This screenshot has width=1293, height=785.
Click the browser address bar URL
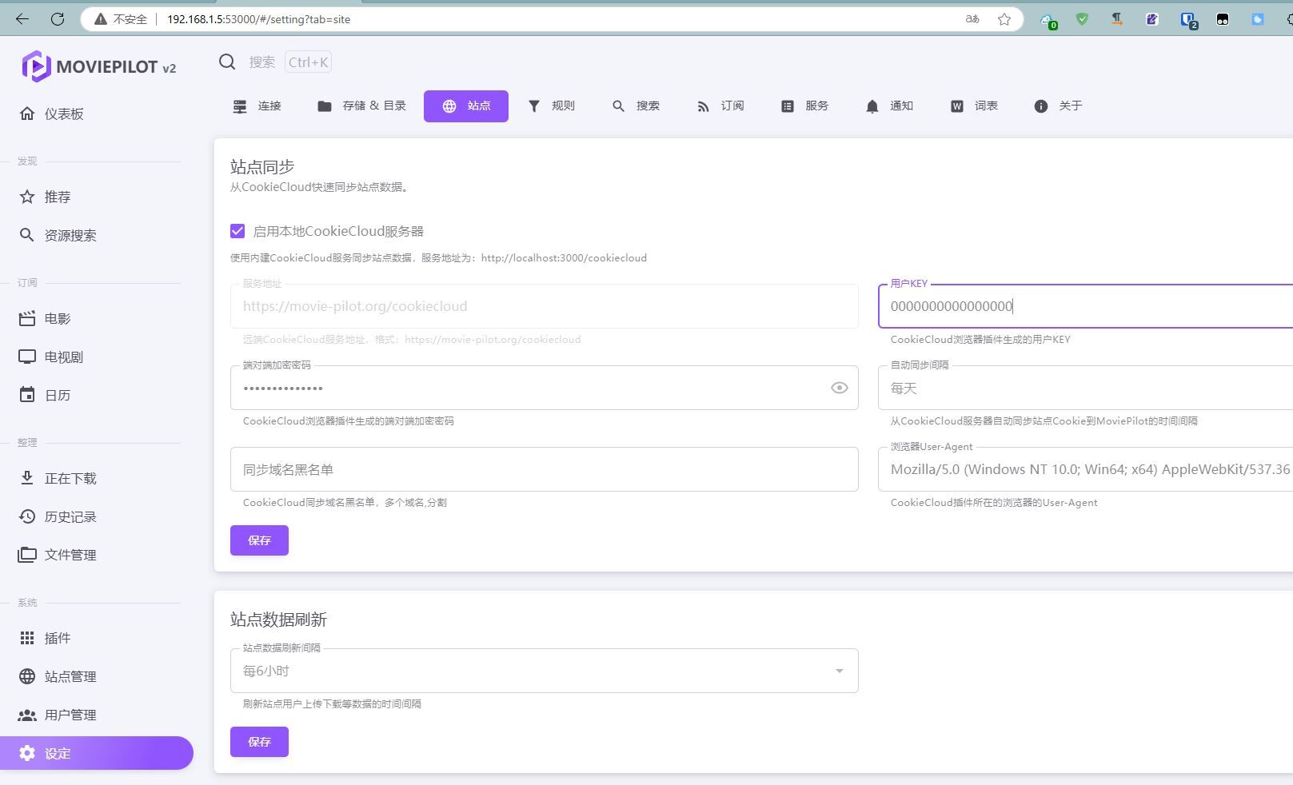[x=258, y=19]
